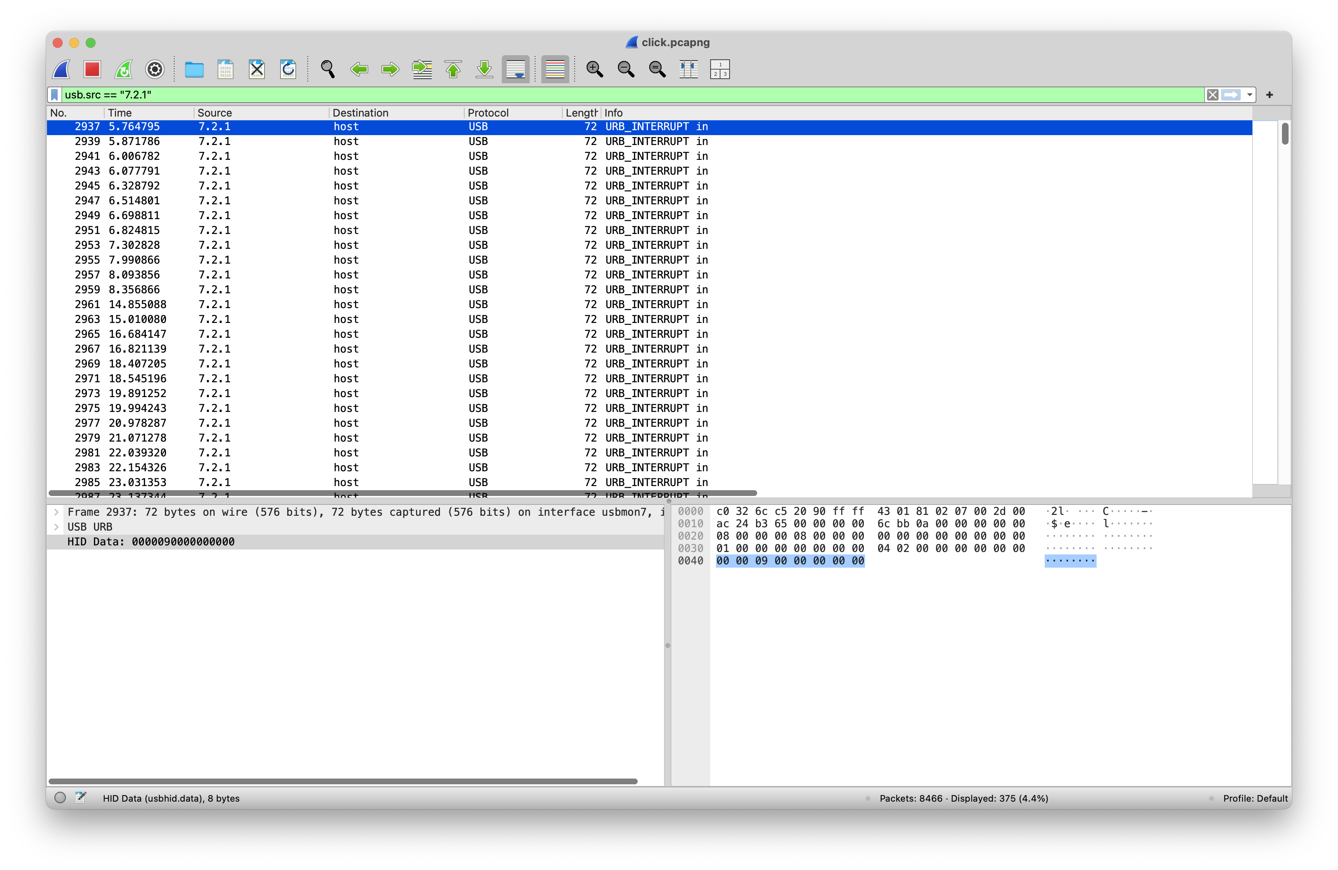Image resolution: width=1338 pixels, height=870 pixels.
Task: Click the filter bookmark icon
Action: 54,94
